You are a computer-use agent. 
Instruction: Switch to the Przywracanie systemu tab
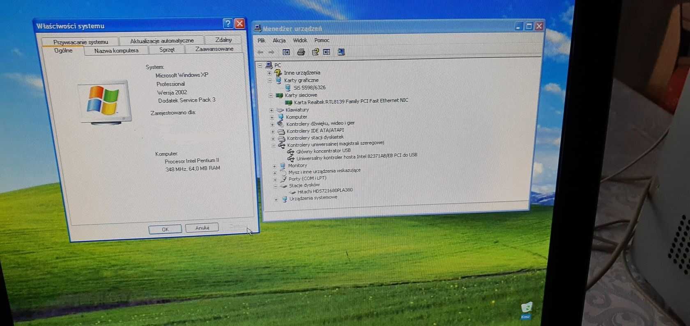(x=81, y=42)
